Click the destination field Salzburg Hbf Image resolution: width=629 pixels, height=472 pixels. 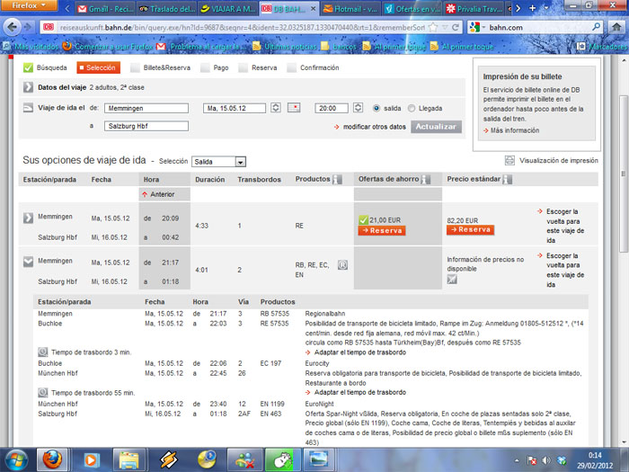tap(146, 126)
